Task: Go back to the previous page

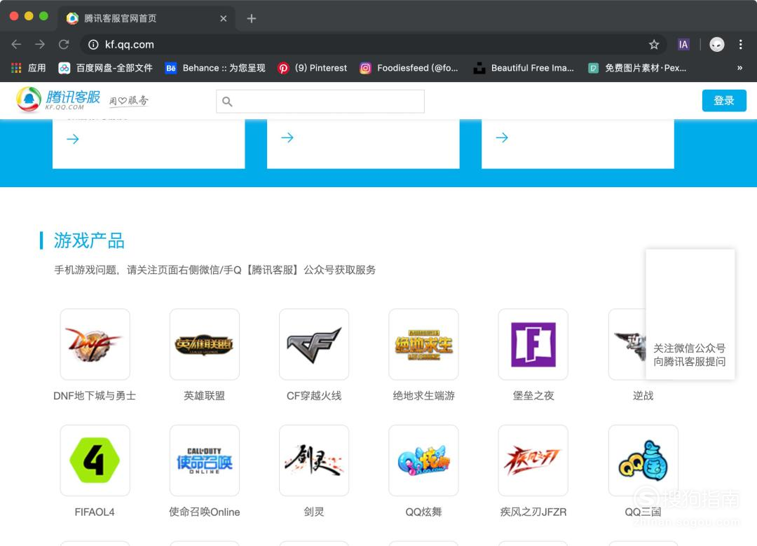Action: [16, 44]
